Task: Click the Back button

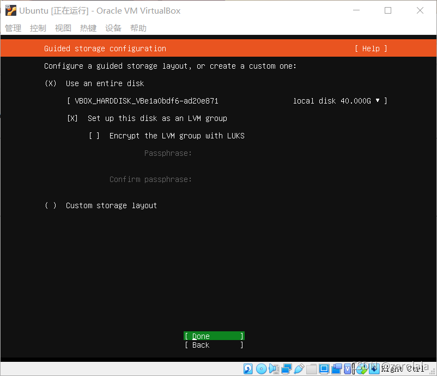Action: pyautogui.click(x=214, y=345)
